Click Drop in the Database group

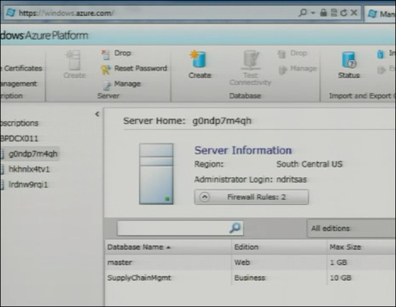[x=292, y=54]
